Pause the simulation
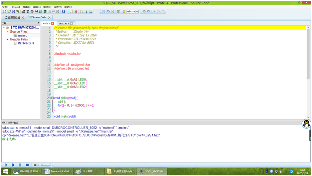312x176 pixels. point(20,165)
